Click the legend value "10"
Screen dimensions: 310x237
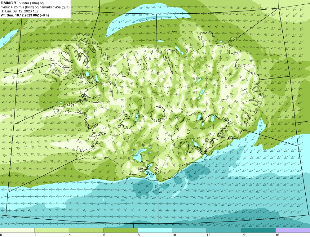pyautogui.click(x=174, y=235)
